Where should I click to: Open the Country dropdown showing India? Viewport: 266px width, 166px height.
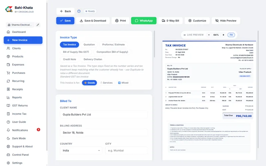81,151
